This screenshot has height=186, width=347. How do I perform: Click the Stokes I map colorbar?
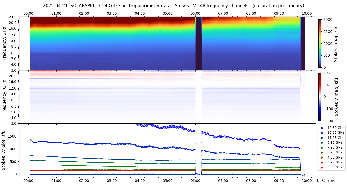[x=320, y=43]
